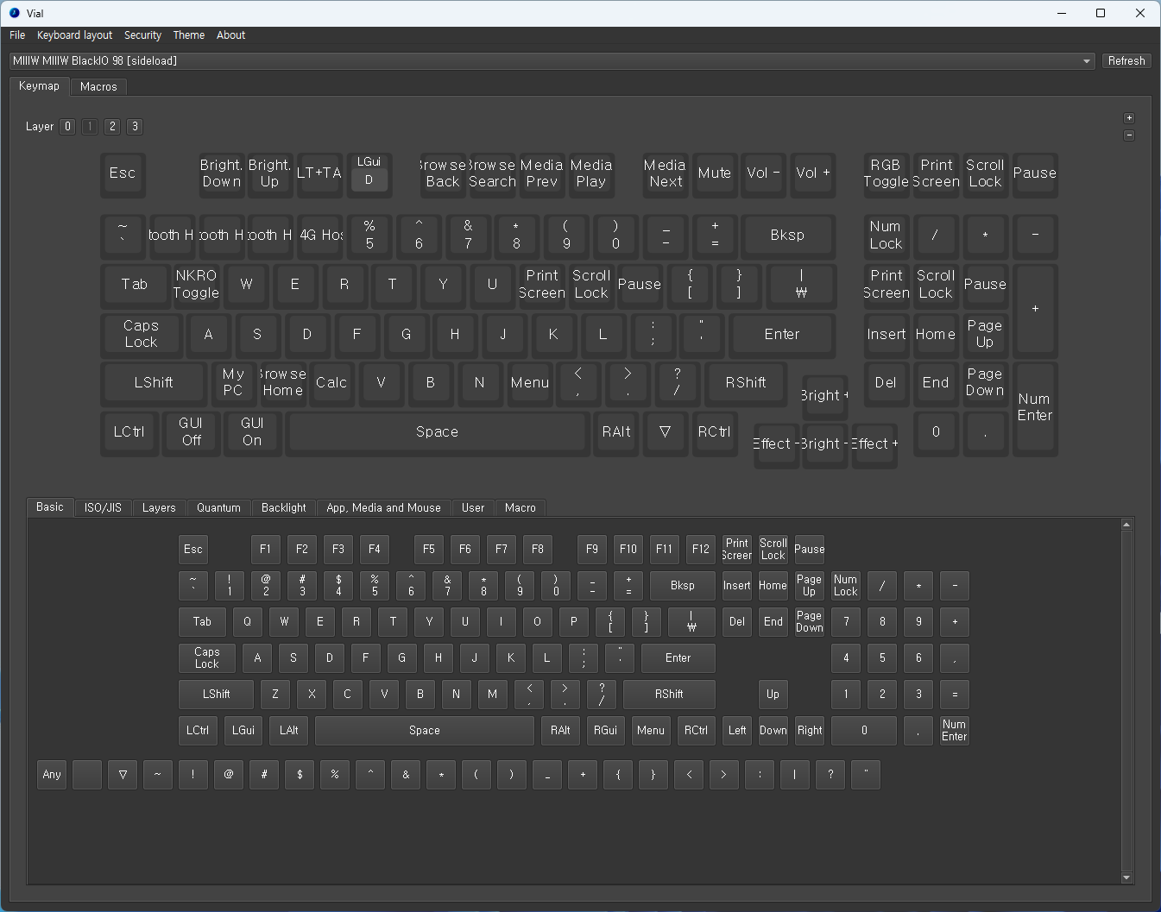The height and width of the screenshot is (912, 1161).
Task: Select the NKRO Toggle key on the keymap
Action: (196, 285)
